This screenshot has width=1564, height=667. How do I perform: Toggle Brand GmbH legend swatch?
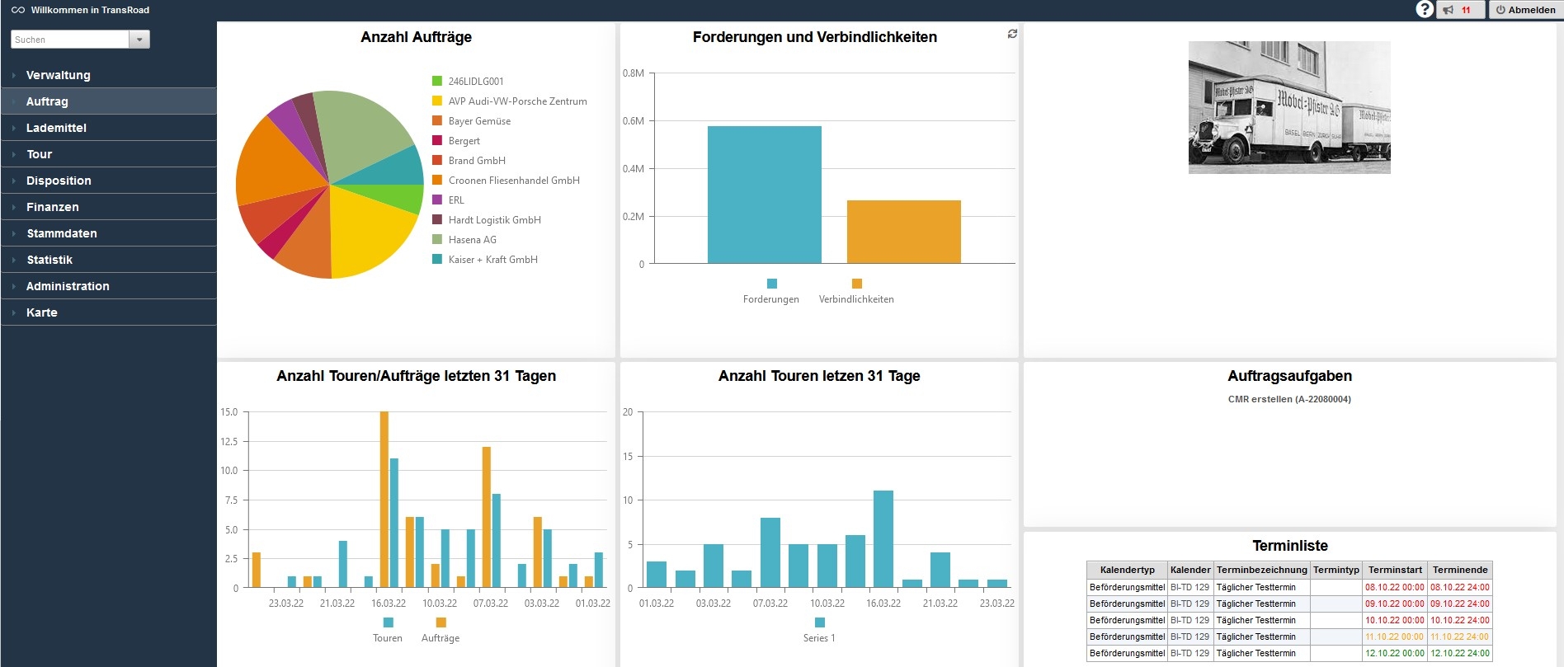[x=437, y=160]
